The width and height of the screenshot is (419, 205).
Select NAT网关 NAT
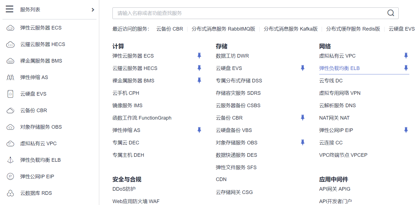[x=334, y=118]
